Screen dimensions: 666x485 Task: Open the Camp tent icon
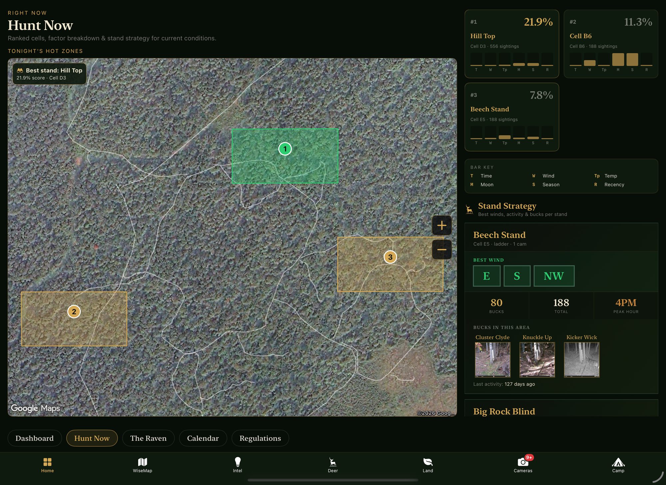(618, 462)
